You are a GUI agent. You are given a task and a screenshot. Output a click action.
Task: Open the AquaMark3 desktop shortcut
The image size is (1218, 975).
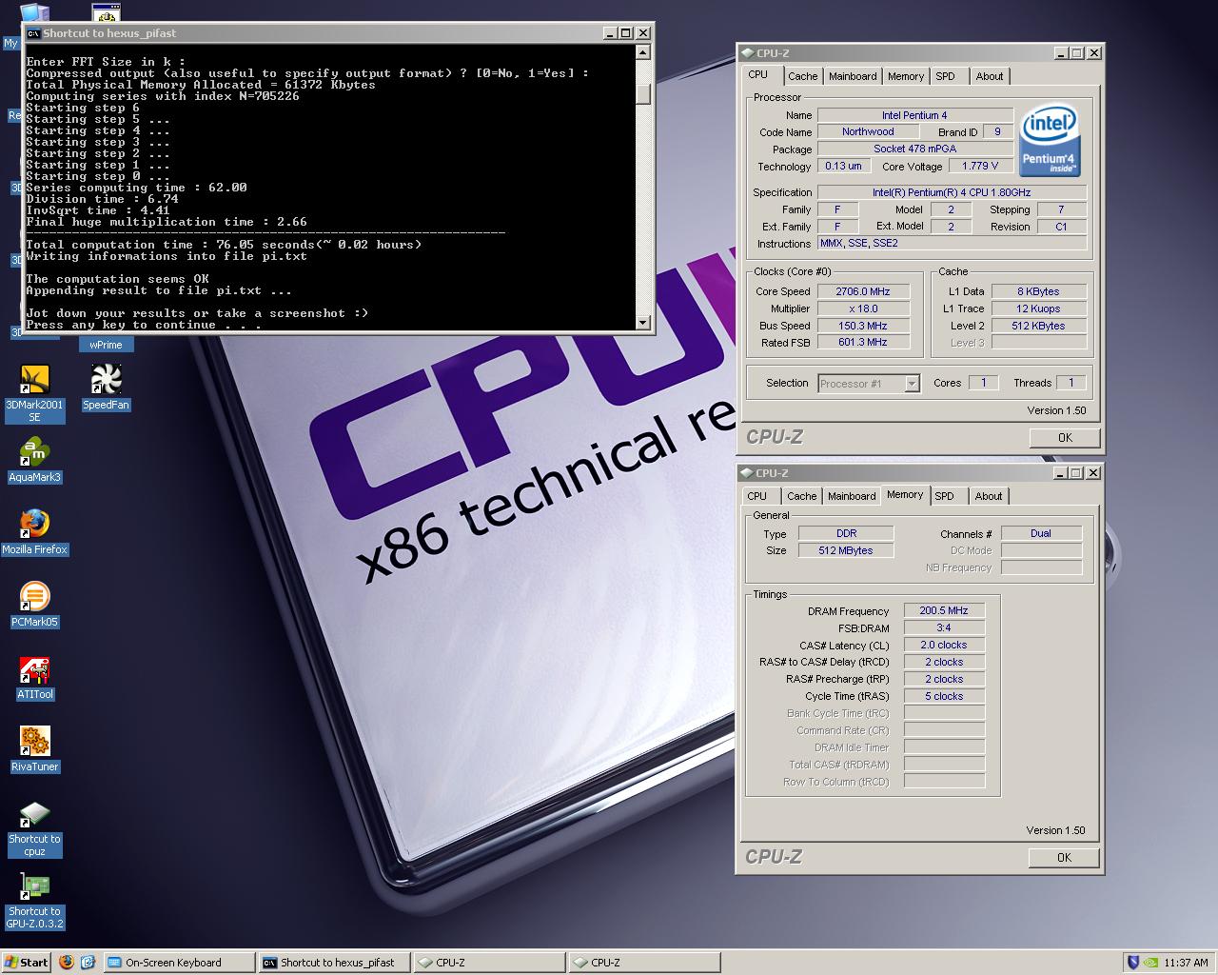point(34,461)
